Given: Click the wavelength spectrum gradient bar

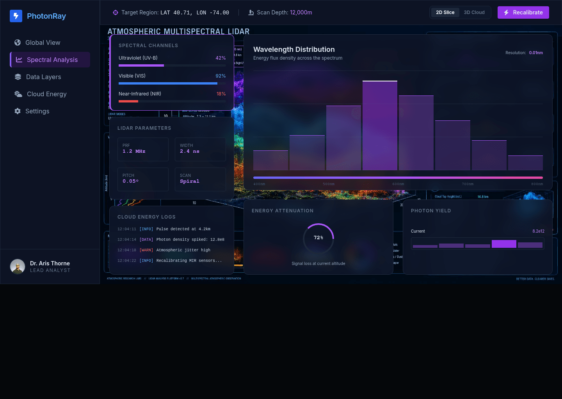Looking at the screenshot, I should (x=398, y=178).
